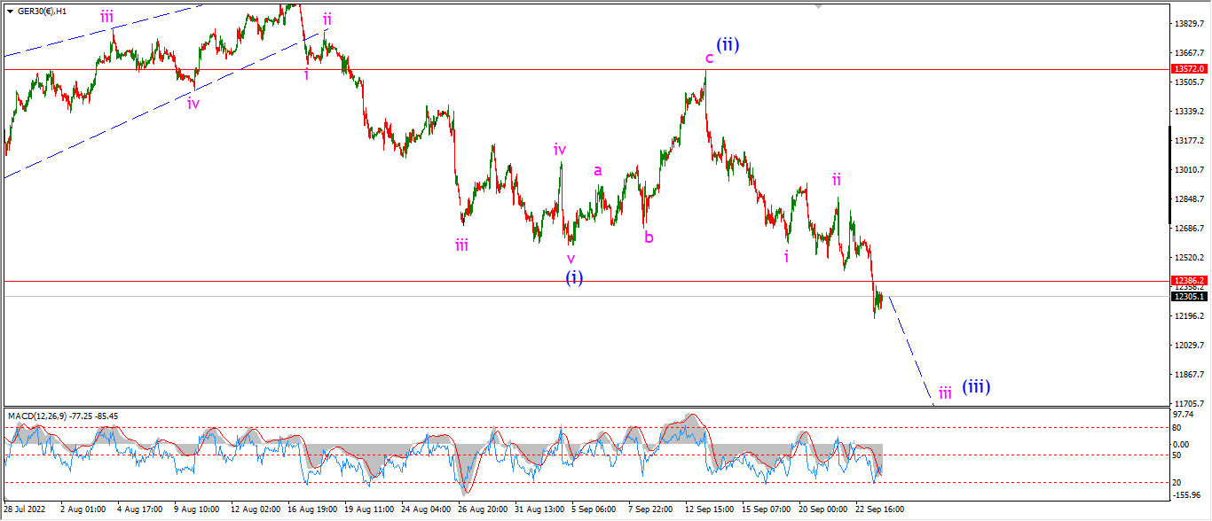This screenshot has width=1212, height=521.
Task: Click the 22 Sep 16:00 time axis label
Action: [880, 509]
